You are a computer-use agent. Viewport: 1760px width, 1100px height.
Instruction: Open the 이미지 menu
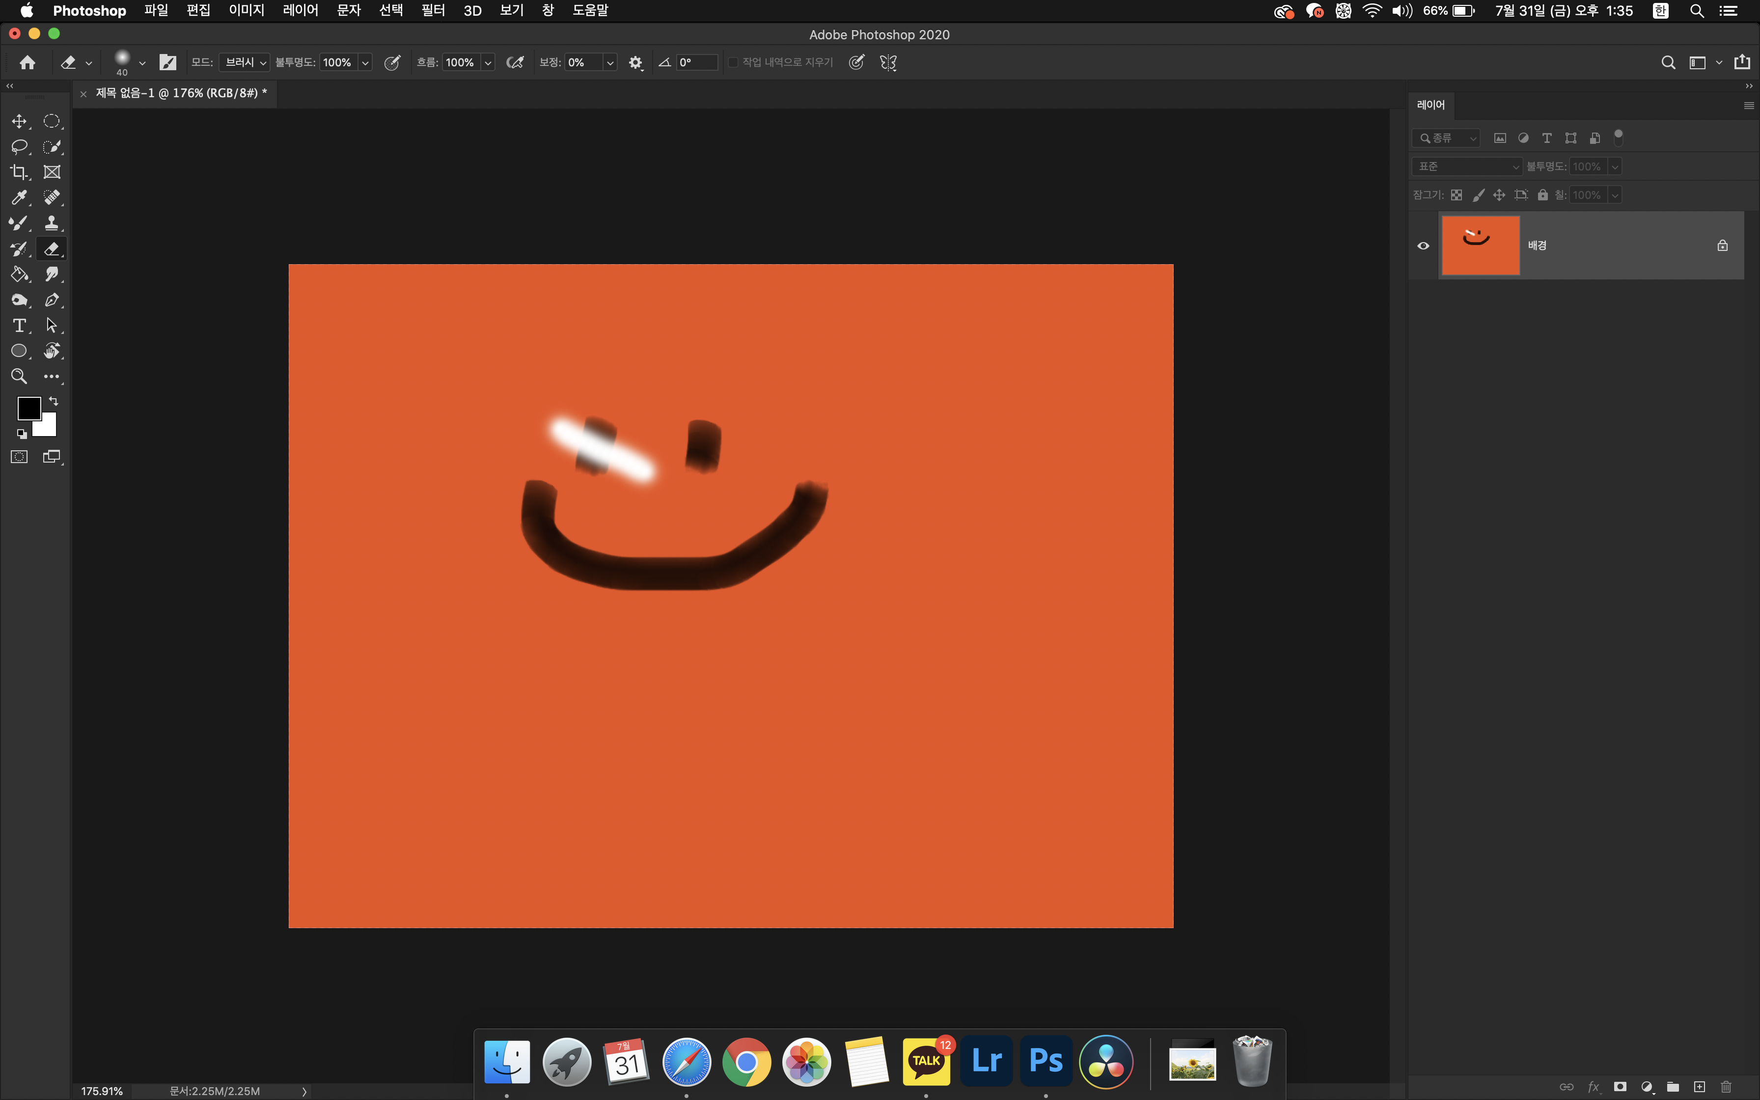(x=247, y=10)
